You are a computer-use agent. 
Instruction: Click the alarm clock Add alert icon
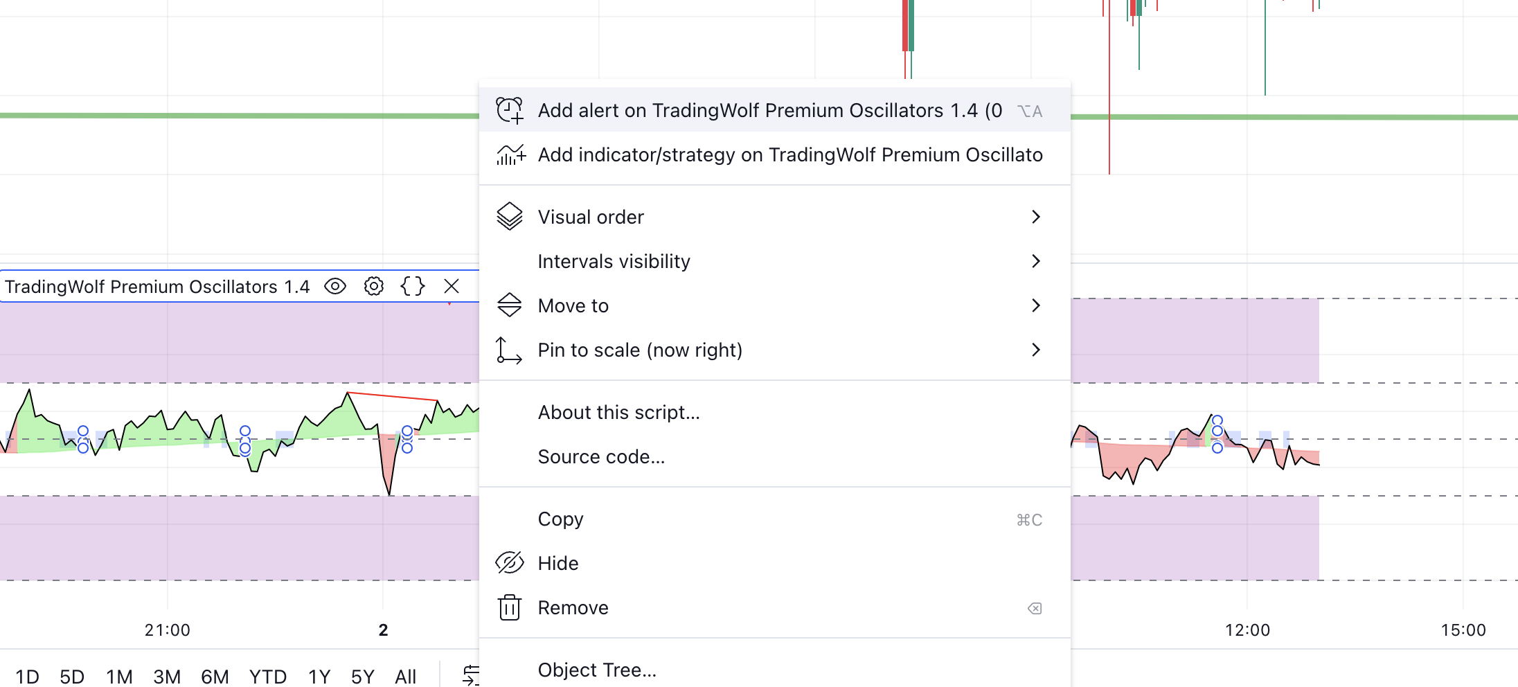[x=510, y=111]
